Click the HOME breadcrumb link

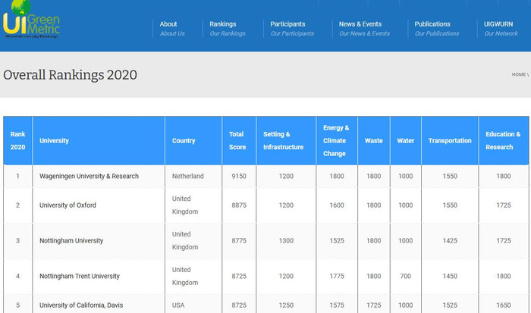[x=518, y=75]
